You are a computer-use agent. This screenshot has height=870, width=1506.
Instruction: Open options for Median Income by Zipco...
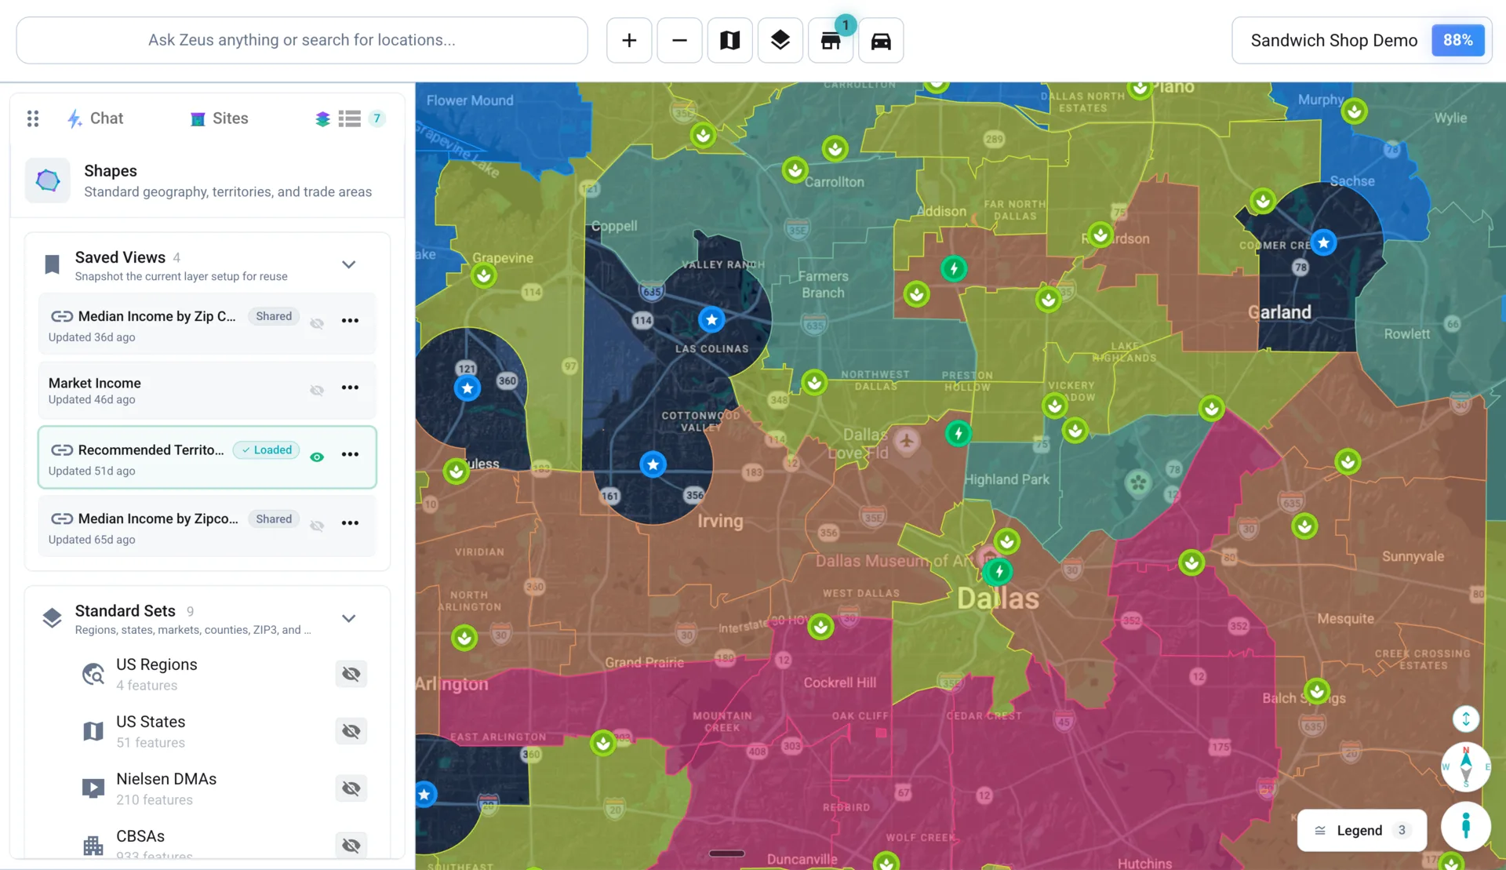click(350, 523)
